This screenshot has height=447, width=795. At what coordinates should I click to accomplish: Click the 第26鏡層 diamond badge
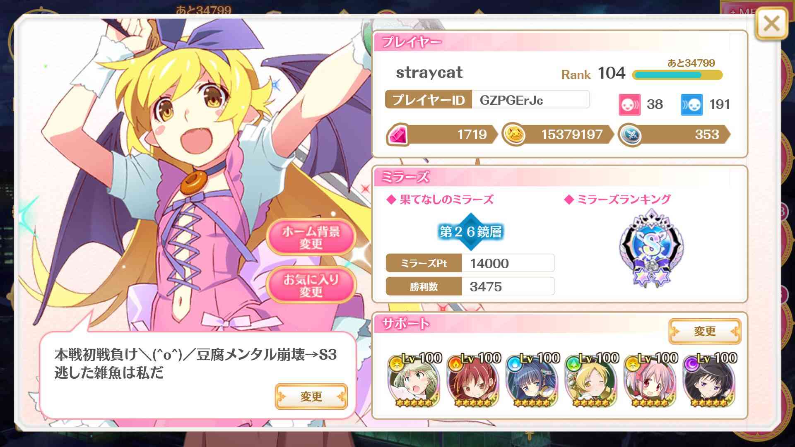[x=471, y=232]
